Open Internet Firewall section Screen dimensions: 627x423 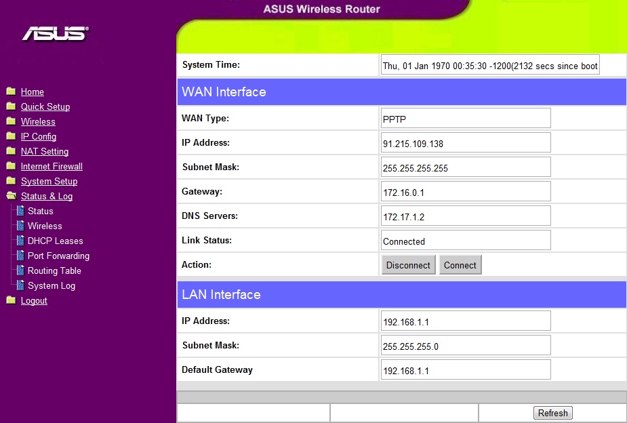point(52,166)
